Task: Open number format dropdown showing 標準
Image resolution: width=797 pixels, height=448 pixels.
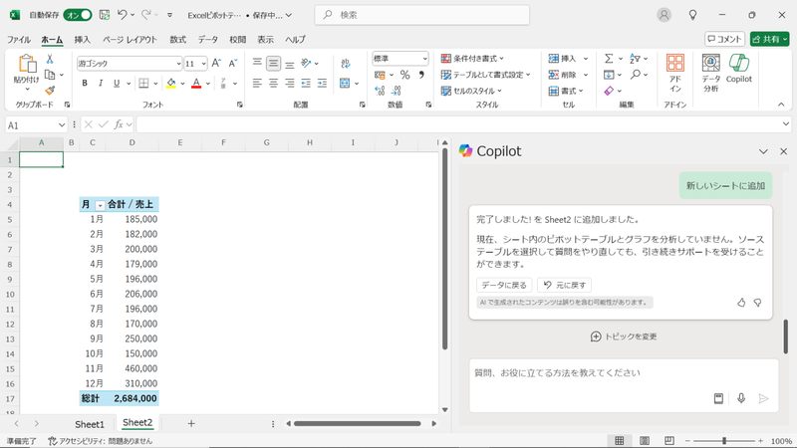Action: [400, 59]
